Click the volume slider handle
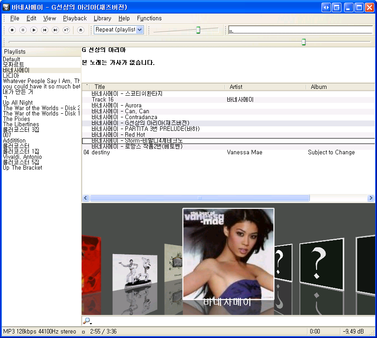377x338 pixels. click(x=198, y=30)
